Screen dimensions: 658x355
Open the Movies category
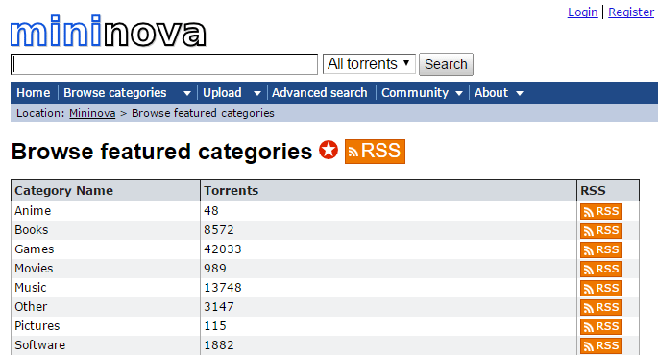point(34,269)
